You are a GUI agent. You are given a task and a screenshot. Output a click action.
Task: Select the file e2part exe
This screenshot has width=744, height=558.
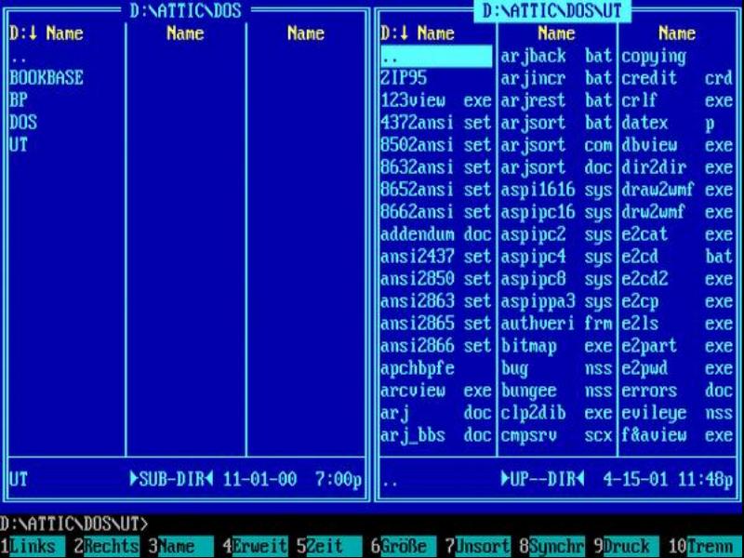677,345
